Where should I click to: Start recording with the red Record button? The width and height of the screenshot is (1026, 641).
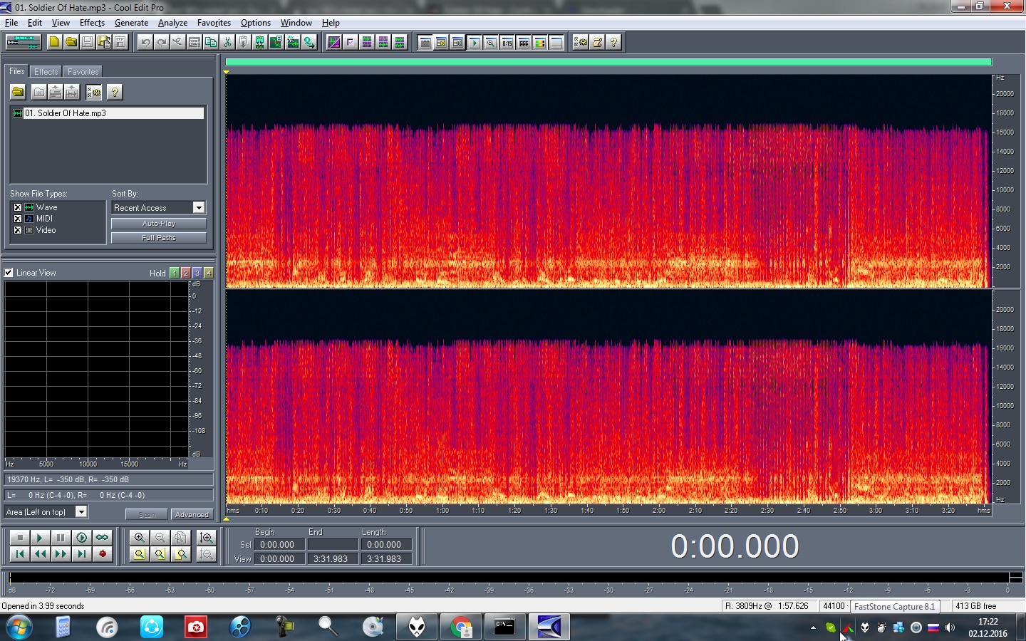(x=102, y=553)
